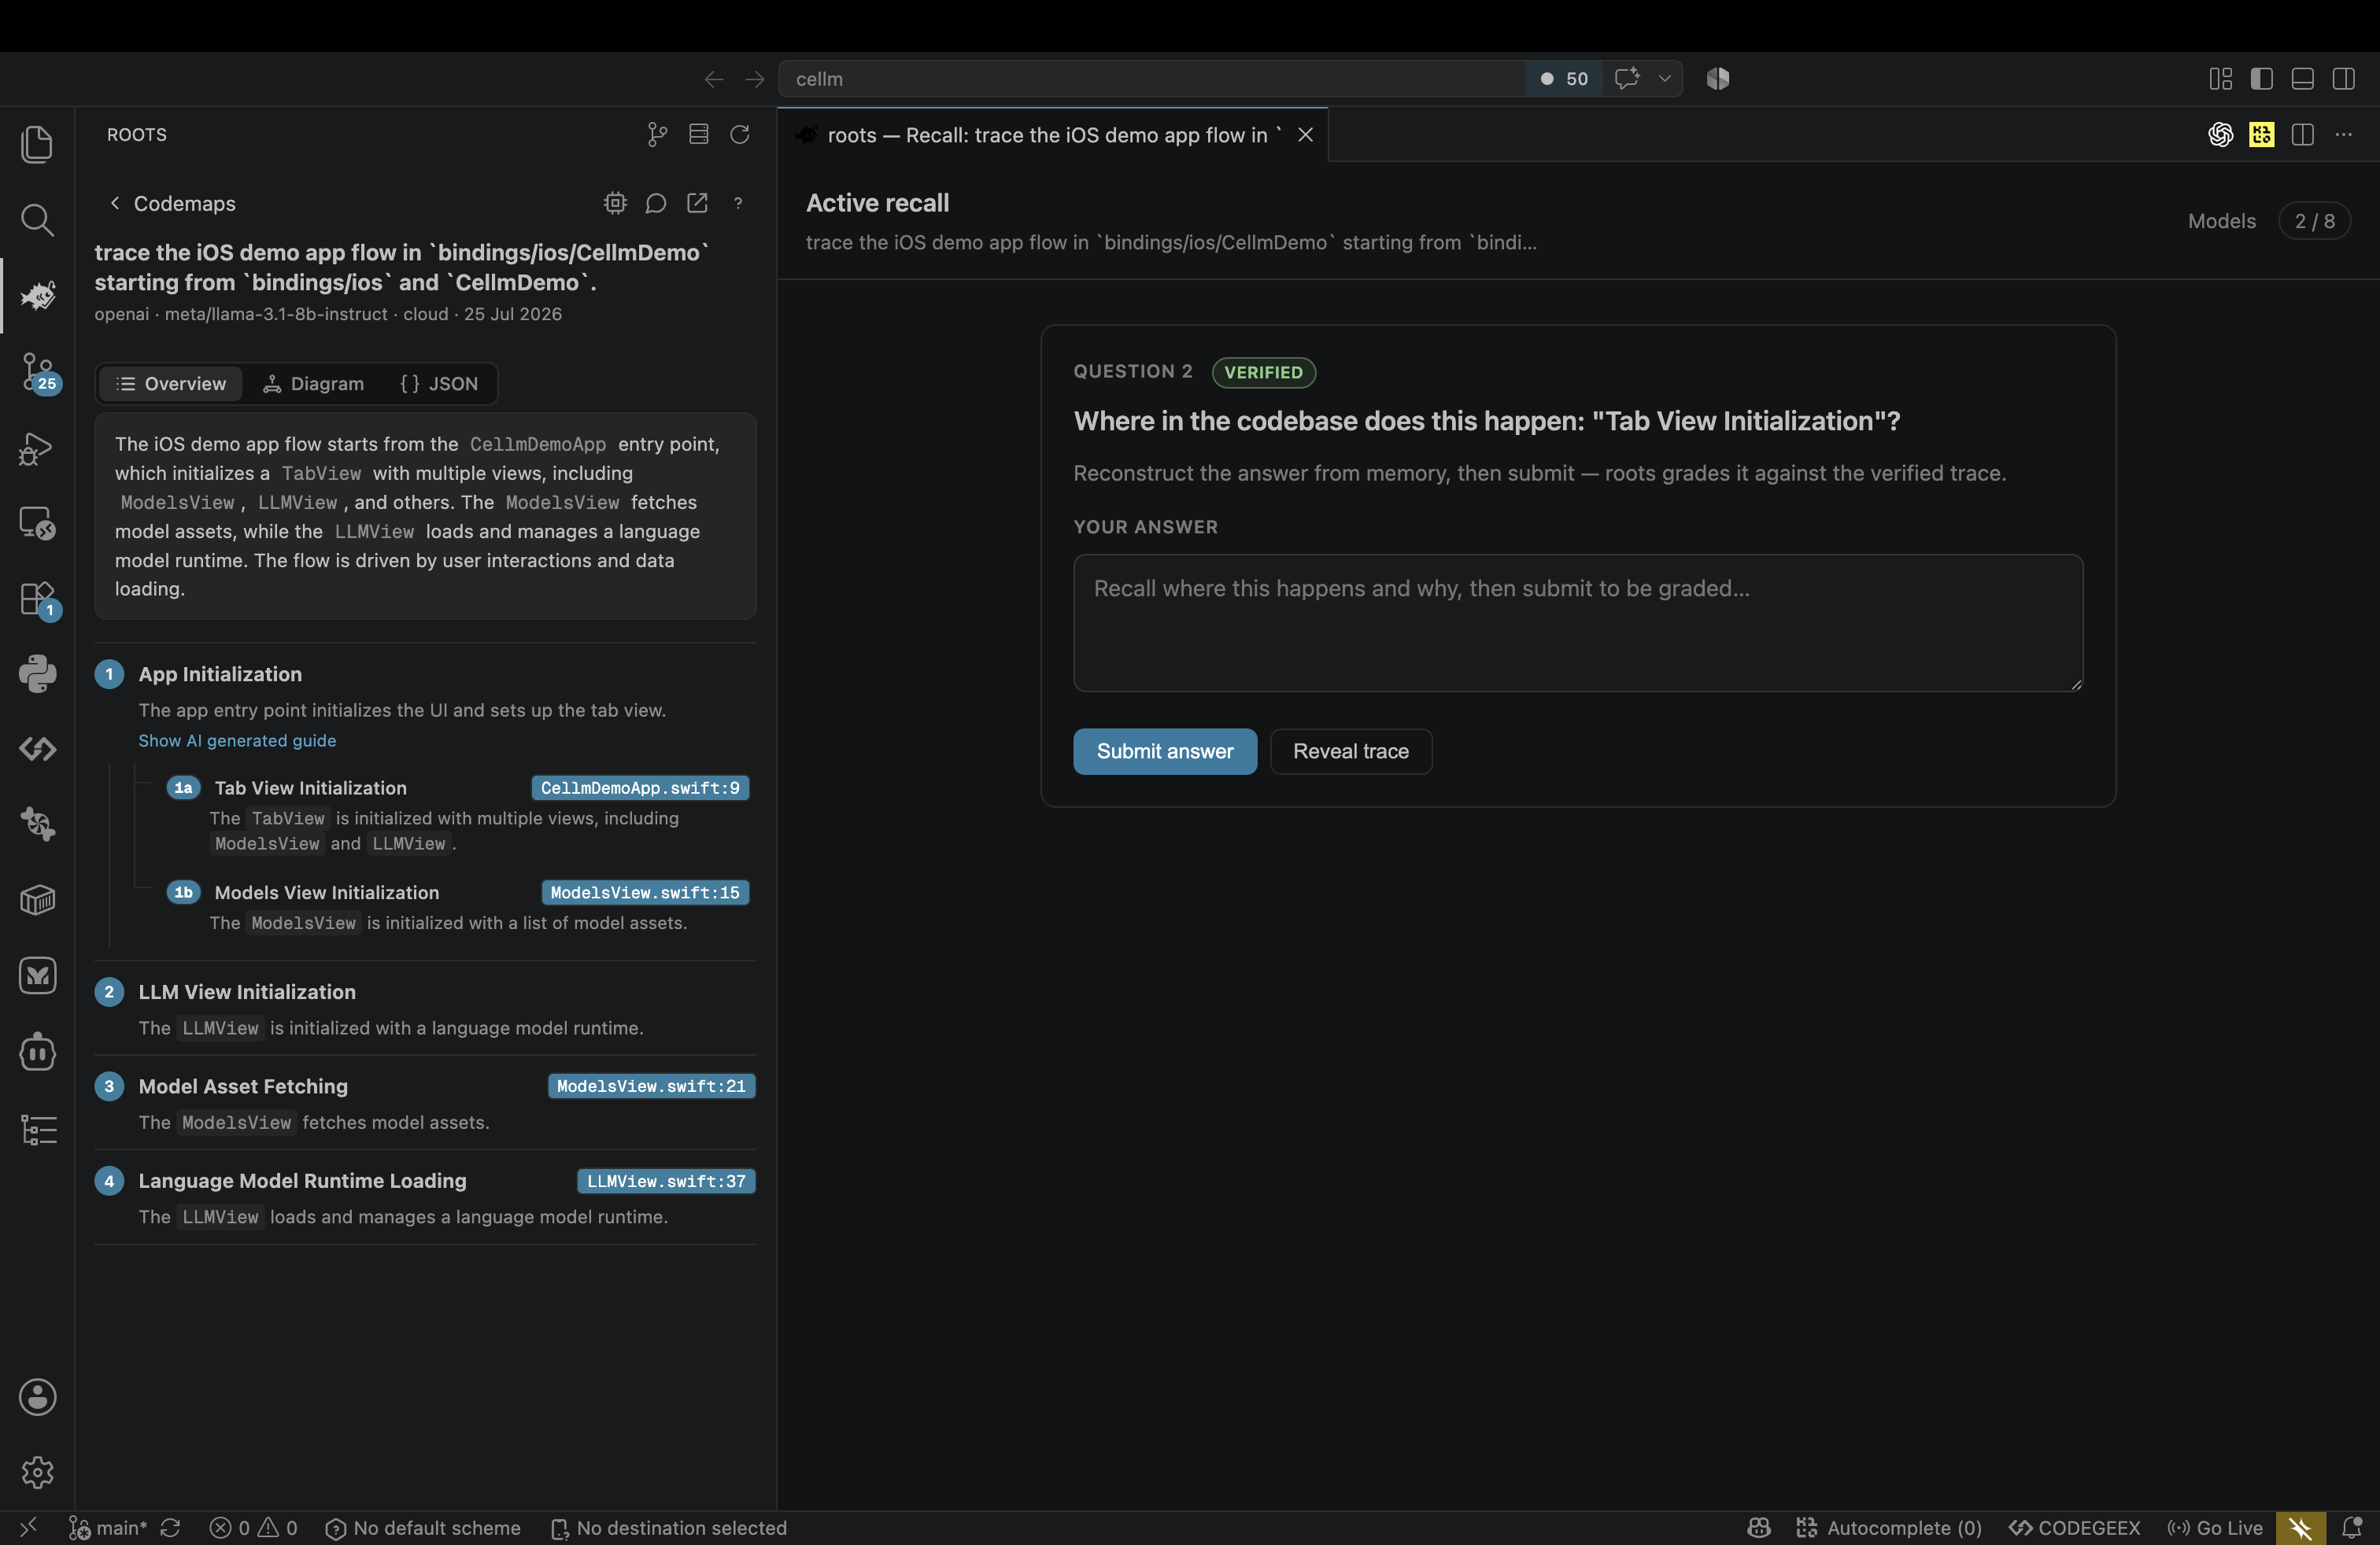This screenshot has width=2380, height=1545.
Task: Split the editor right
Action: pos(2302,134)
